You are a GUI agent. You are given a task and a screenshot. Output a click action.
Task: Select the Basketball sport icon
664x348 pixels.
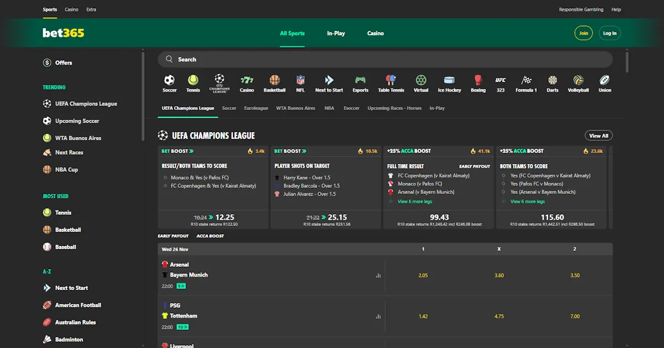(x=274, y=82)
